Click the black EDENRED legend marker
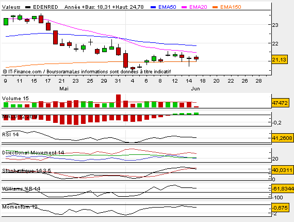The height and width of the screenshot is (222, 294). [28, 7]
